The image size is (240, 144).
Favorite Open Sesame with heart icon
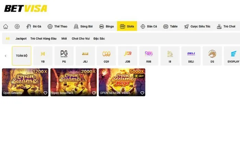pyautogui.click(x=45, y=93)
